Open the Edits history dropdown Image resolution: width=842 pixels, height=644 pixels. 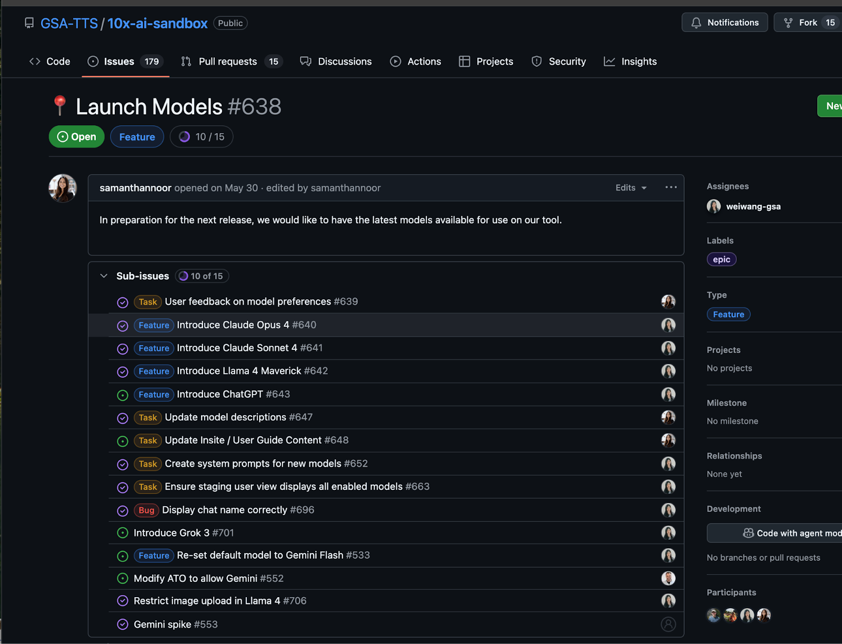631,188
